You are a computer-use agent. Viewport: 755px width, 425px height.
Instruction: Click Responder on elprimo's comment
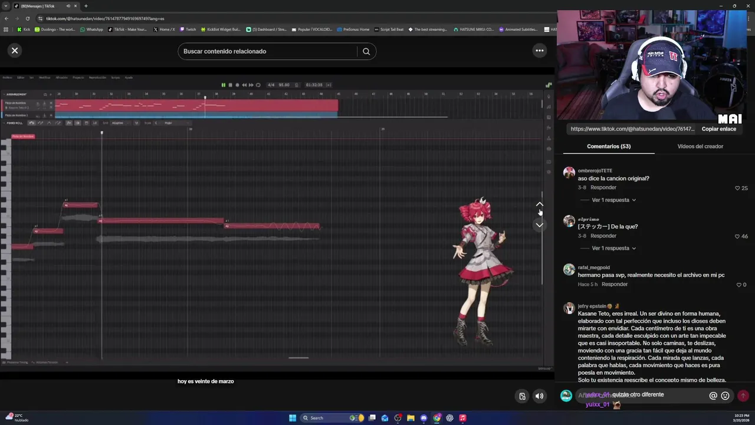coord(603,236)
